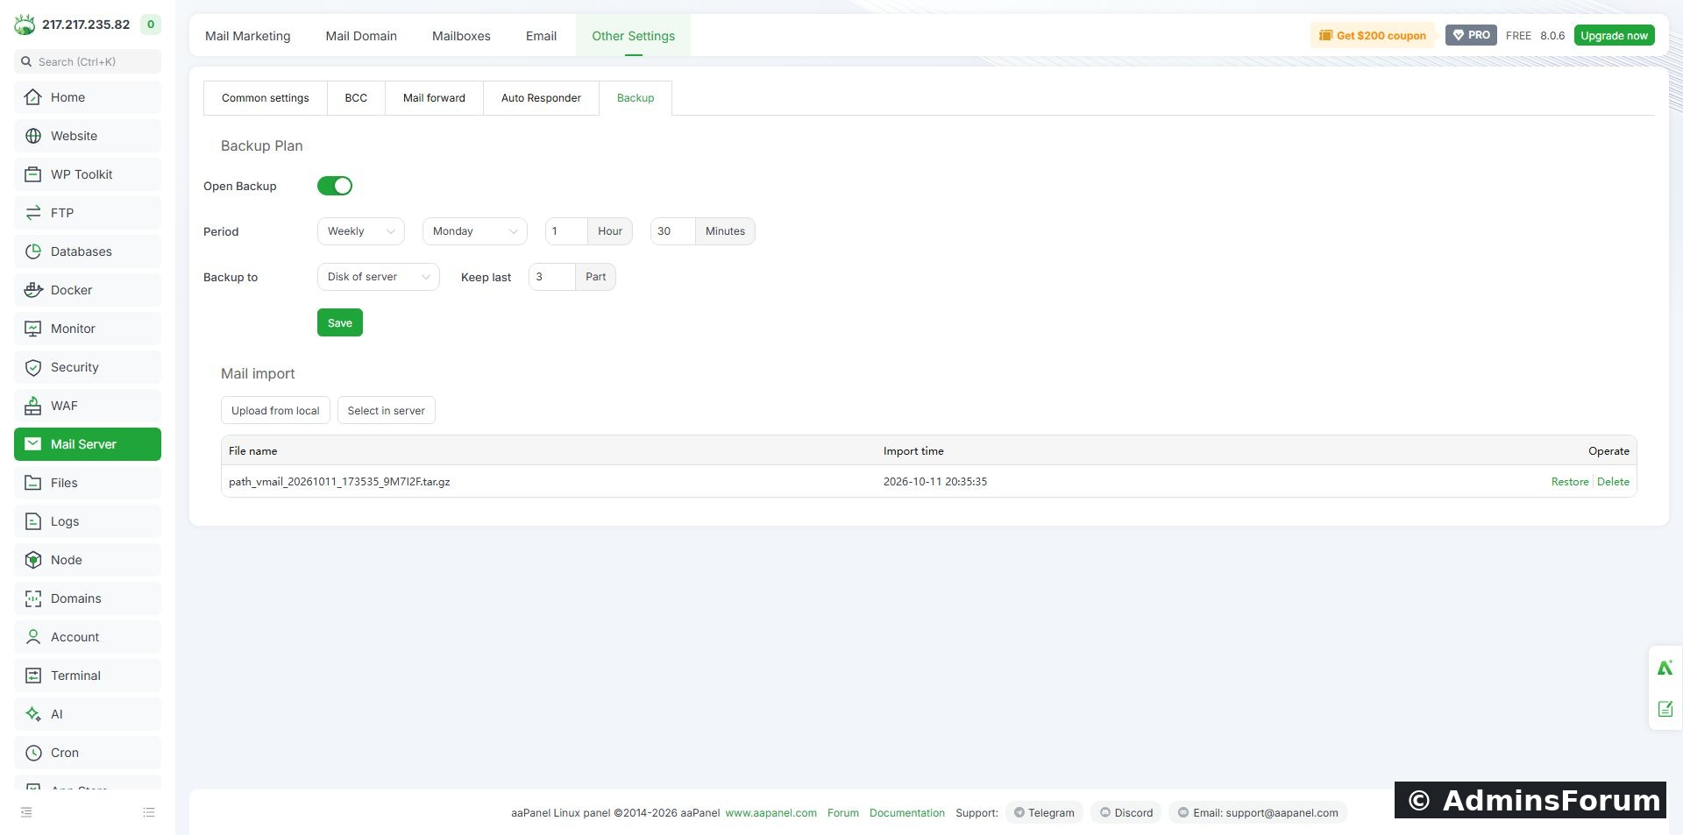Open the Telegram support link
The width and height of the screenshot is (1683, 835).
1044,812
